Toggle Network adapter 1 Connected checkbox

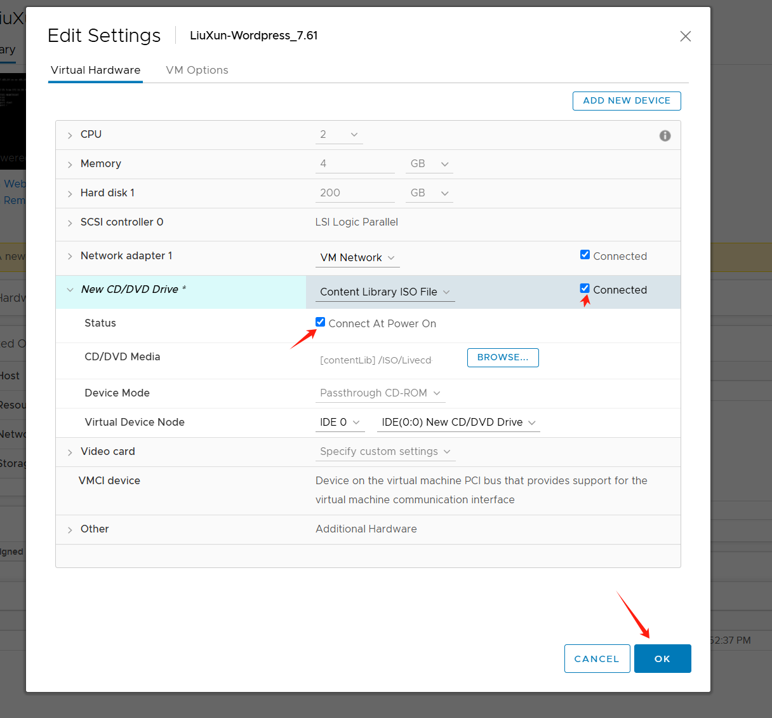point(585,255)
